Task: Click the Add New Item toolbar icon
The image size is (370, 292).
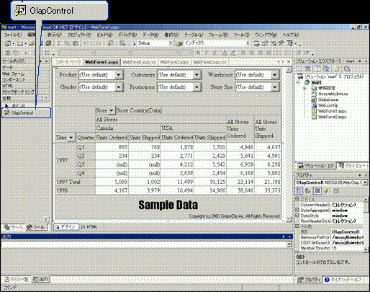Action: (x=20, y=43)
